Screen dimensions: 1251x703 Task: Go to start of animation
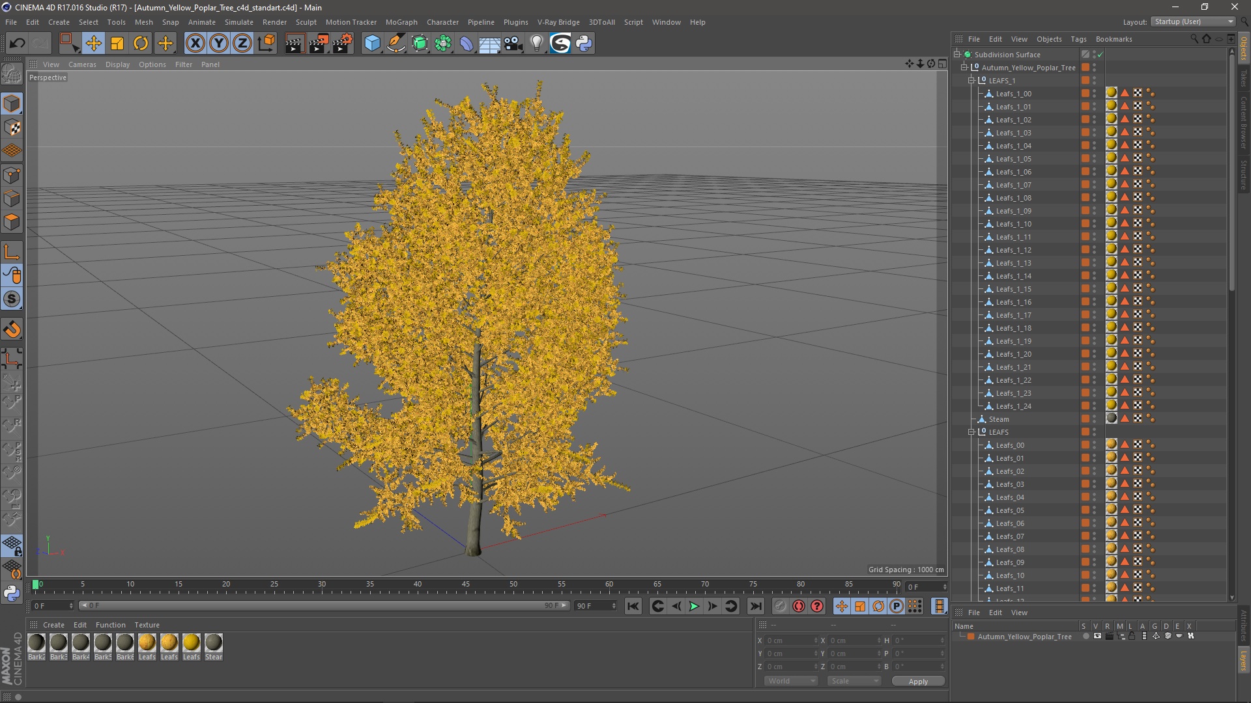click(x=633, y=606)
